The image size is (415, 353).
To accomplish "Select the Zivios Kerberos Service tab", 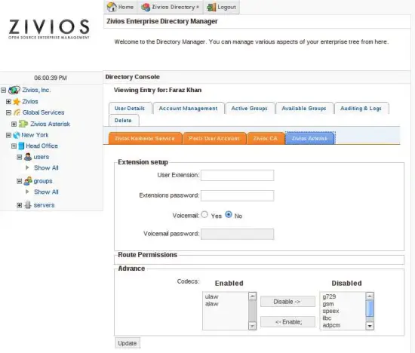I will coord(145,138).
